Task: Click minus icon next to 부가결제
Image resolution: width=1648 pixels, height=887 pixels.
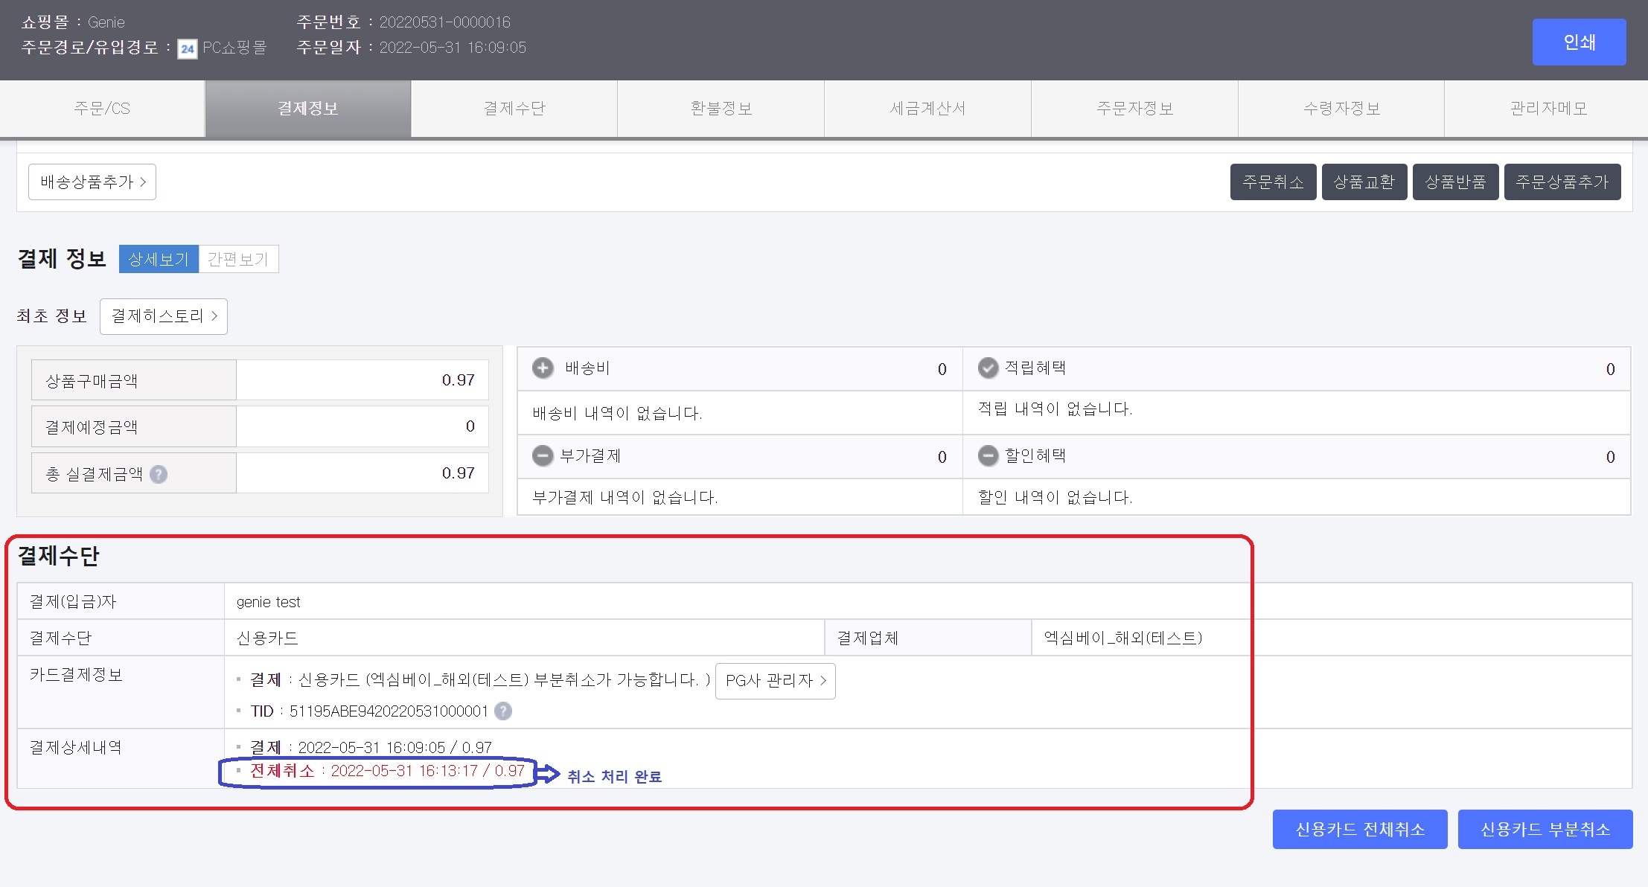Action: (x=543, y=455)
